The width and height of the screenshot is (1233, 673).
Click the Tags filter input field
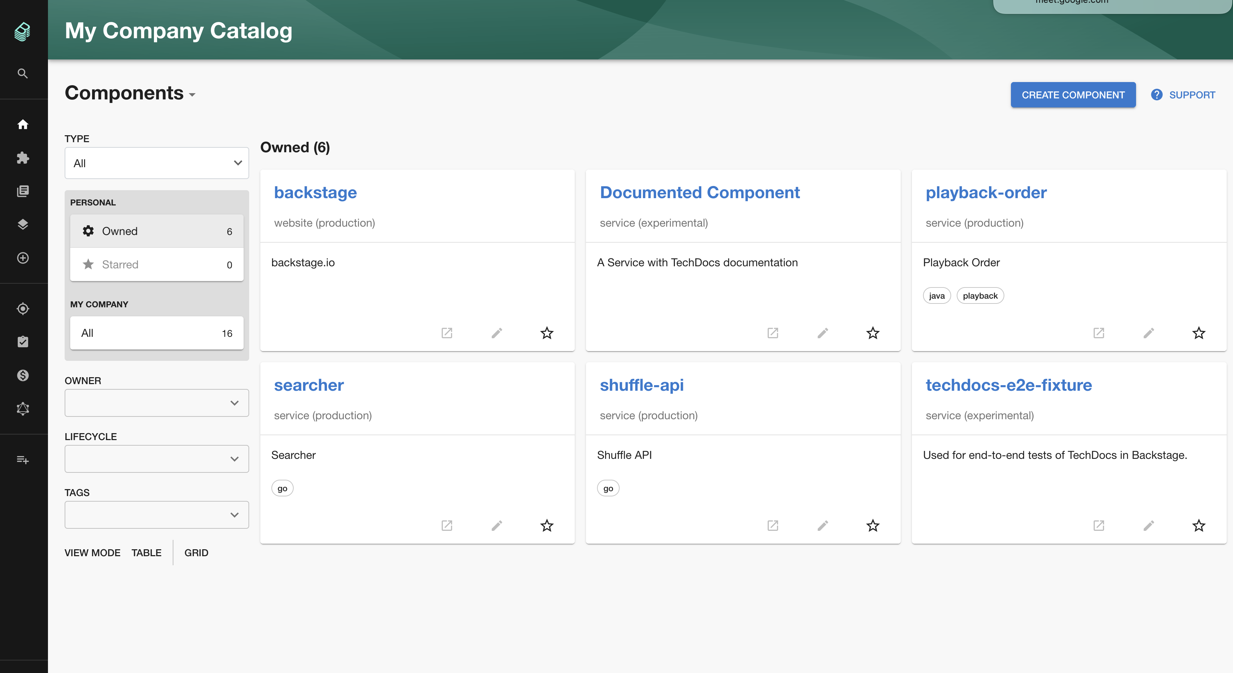click(x=148, y=515)
